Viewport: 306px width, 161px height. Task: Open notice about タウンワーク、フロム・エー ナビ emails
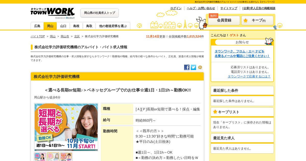click(x=242, y=53)
